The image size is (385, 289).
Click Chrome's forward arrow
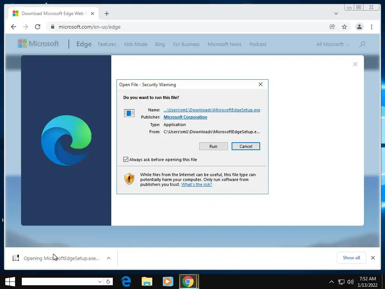(x=26, y=27)
